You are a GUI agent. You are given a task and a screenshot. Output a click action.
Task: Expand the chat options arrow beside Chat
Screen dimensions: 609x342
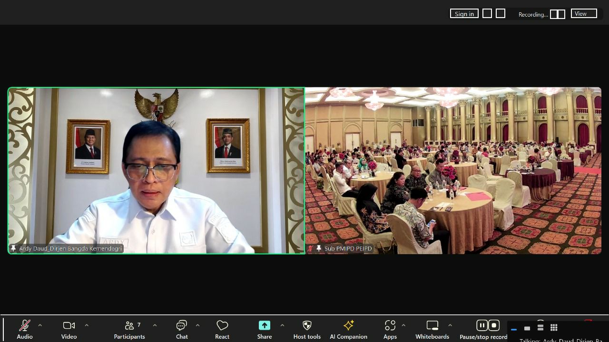tap(197, 325)
